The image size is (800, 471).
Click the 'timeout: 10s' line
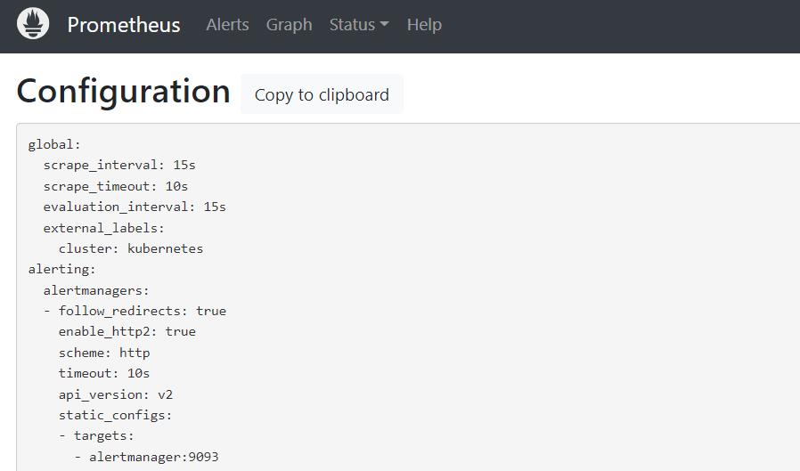[x=104, y=374]
